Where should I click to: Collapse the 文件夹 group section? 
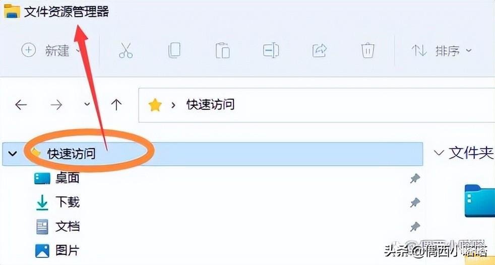439,153
